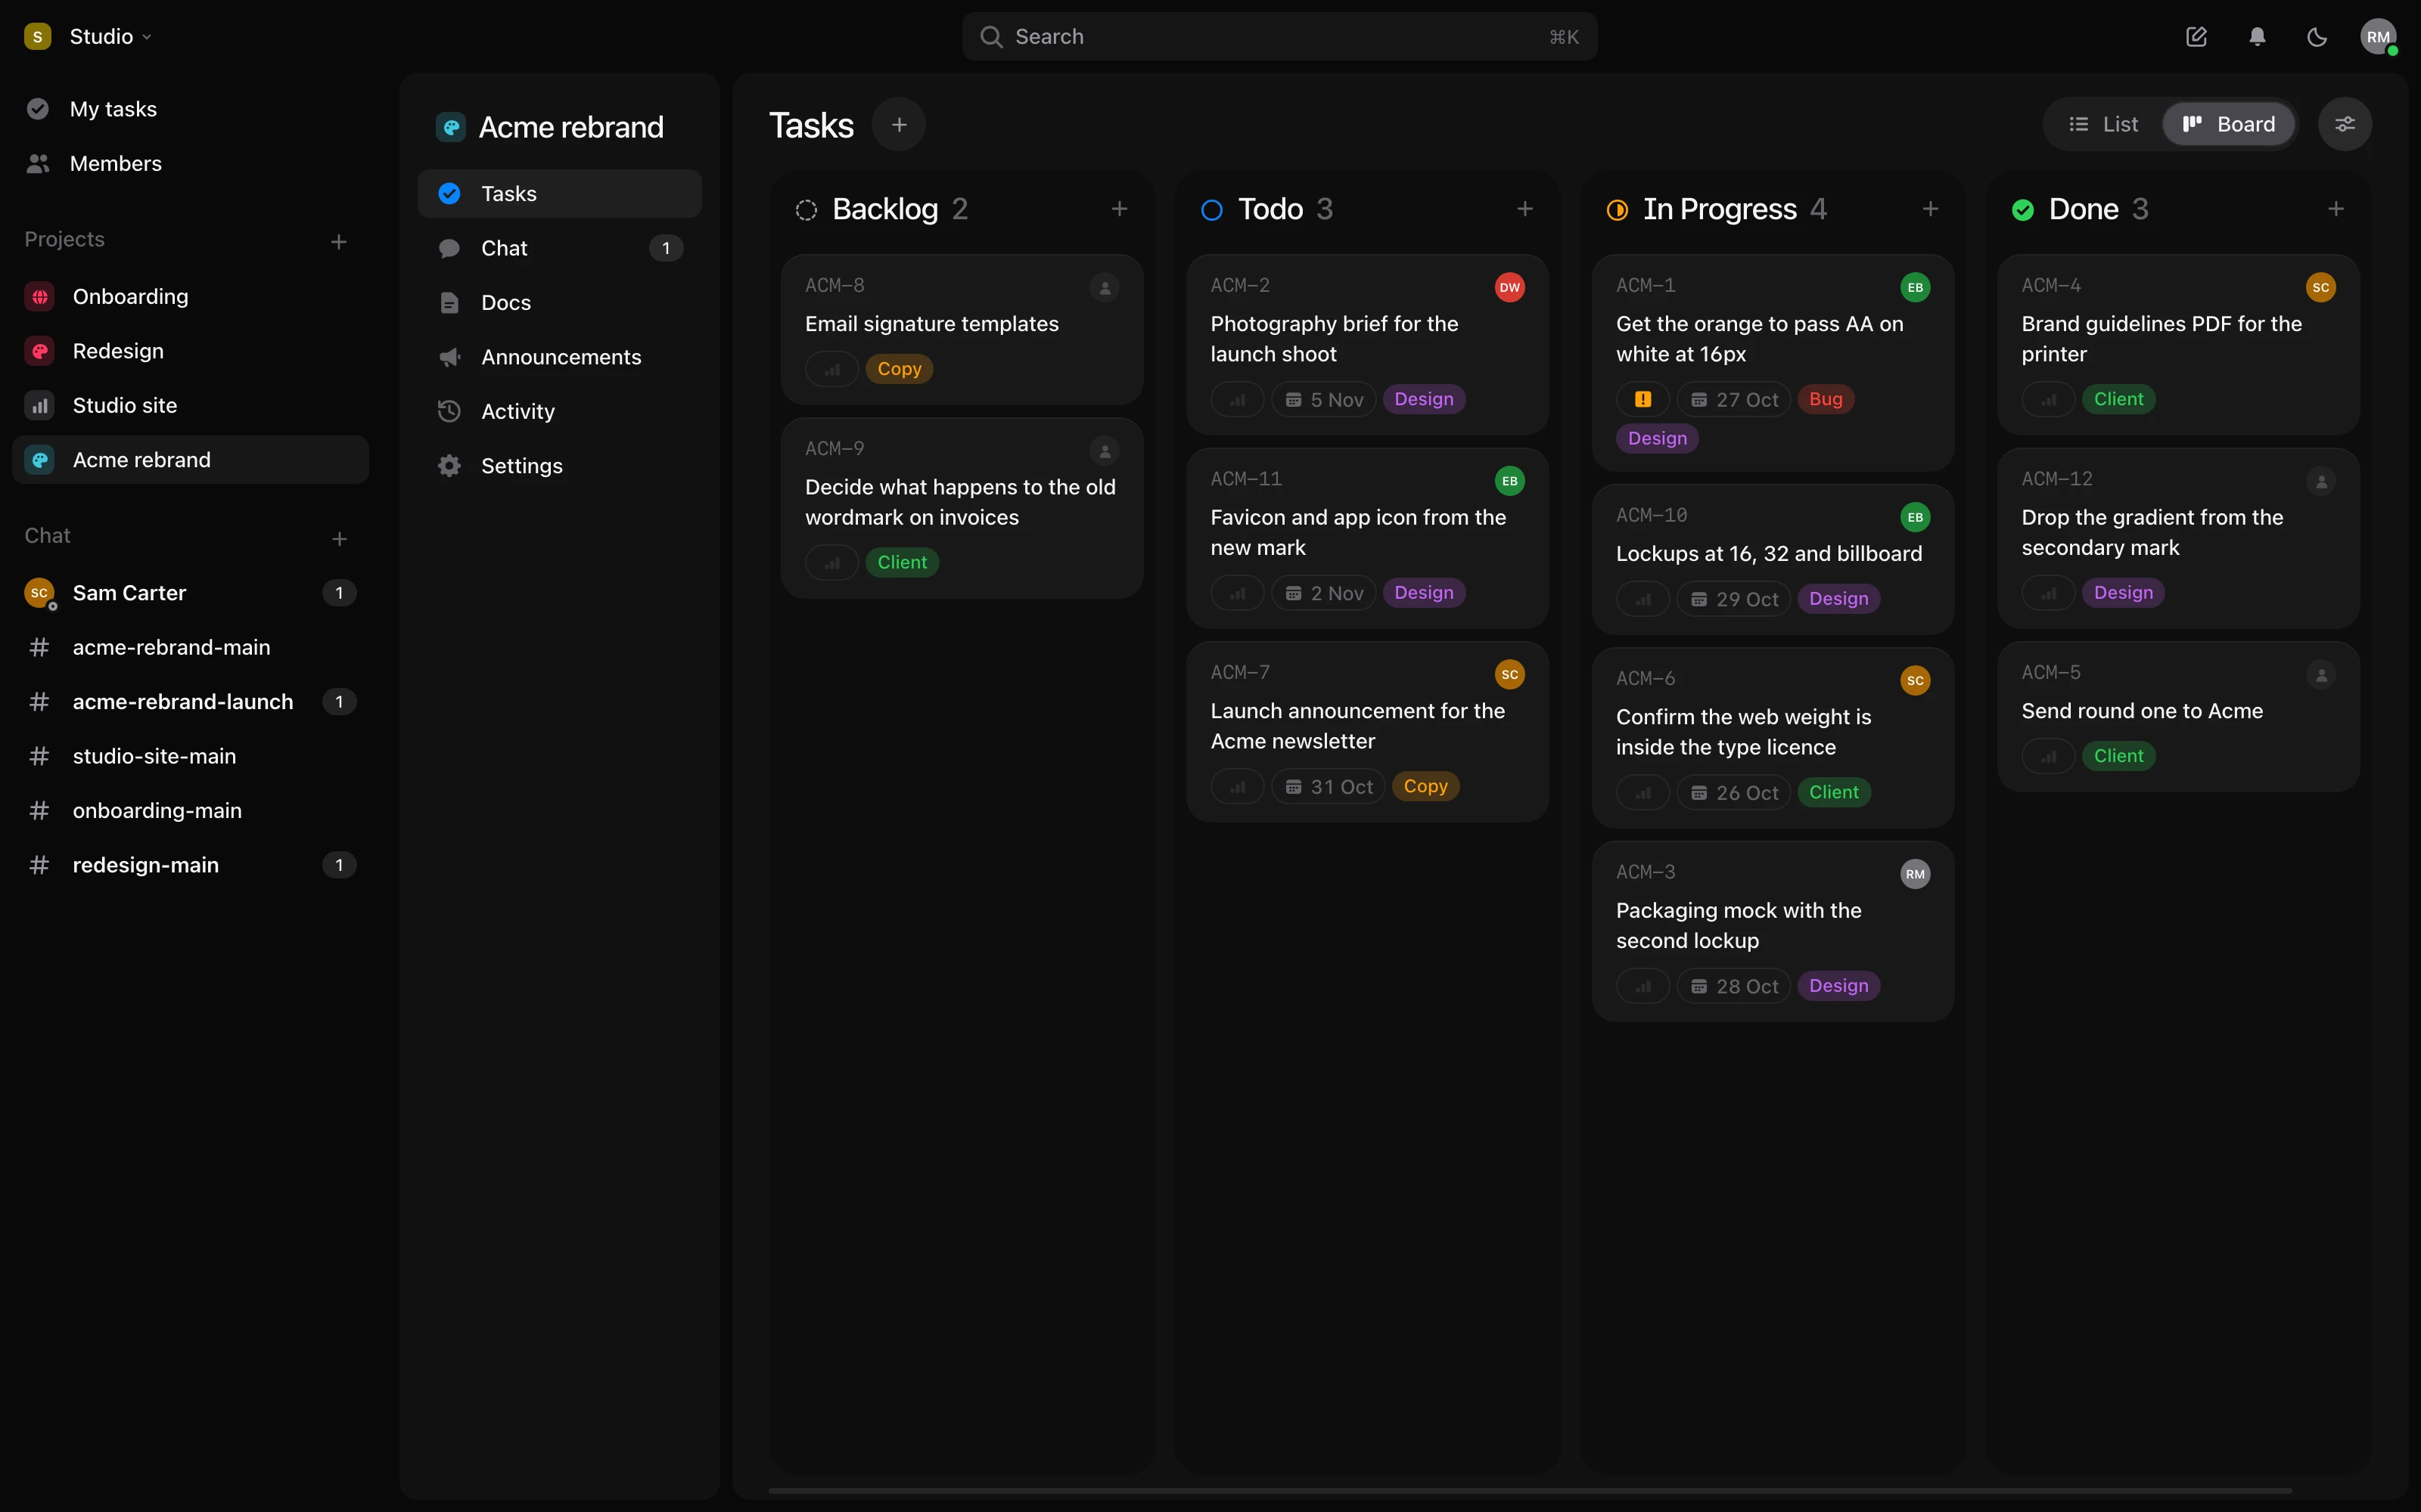Set assignee on ACM-8 card
Viewport: 2421px width, 1512px height.
pyautogui.click(x=1105, y=288)
